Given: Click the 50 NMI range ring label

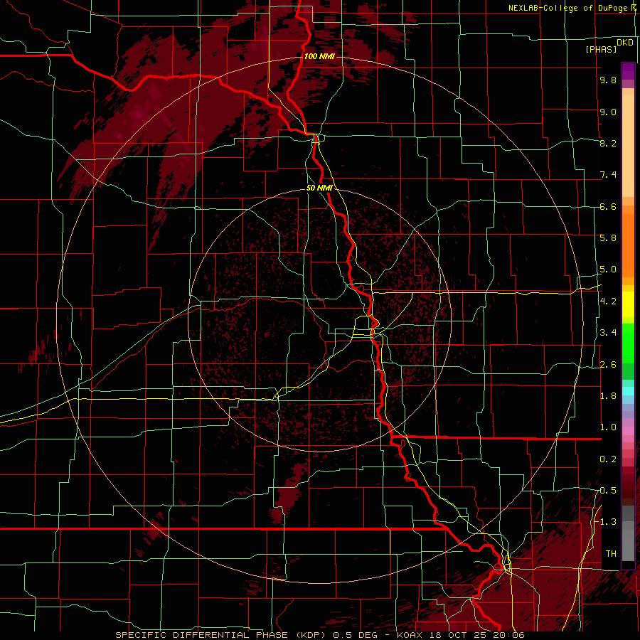Looking at the screenshot, I should [319, 188].
